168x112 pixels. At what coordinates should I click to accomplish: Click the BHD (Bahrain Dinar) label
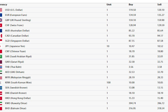[16, 108]
